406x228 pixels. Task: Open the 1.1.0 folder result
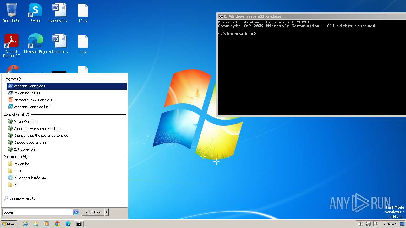point(67,171)
